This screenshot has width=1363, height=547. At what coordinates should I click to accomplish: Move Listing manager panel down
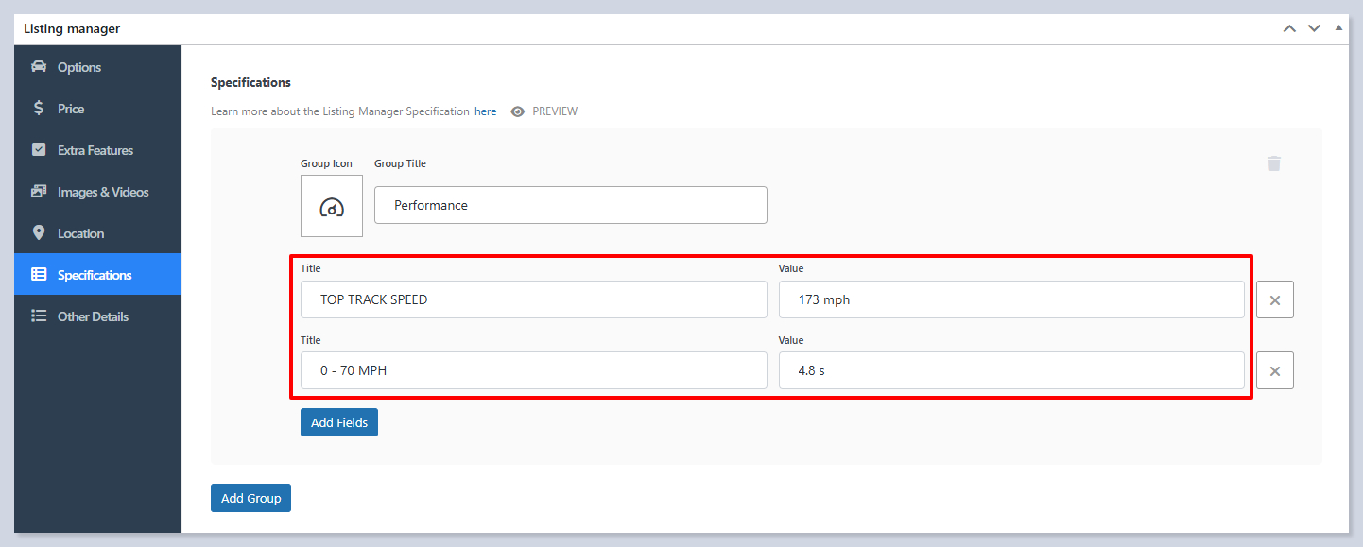(1314, 28)
